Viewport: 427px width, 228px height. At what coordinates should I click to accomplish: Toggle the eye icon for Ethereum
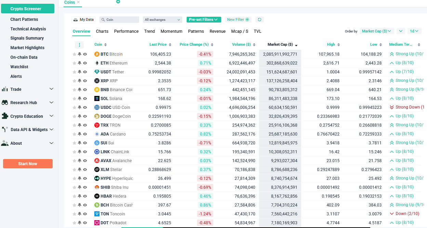(85, 63)
